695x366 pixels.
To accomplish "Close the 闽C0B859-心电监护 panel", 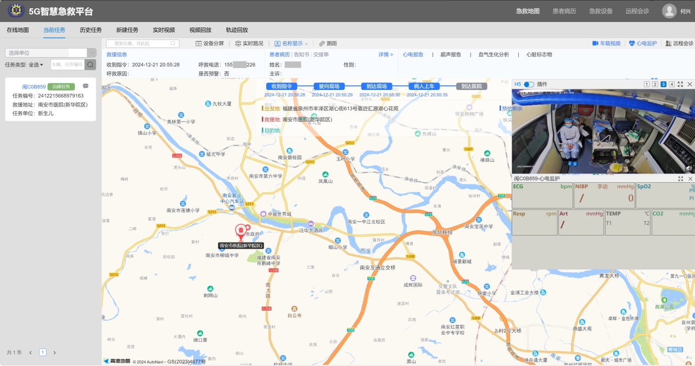I will click(691, 179).
